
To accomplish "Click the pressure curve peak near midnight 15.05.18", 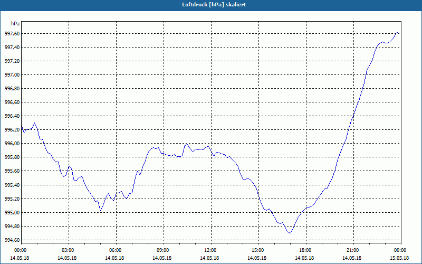I will tap(398, 32).
